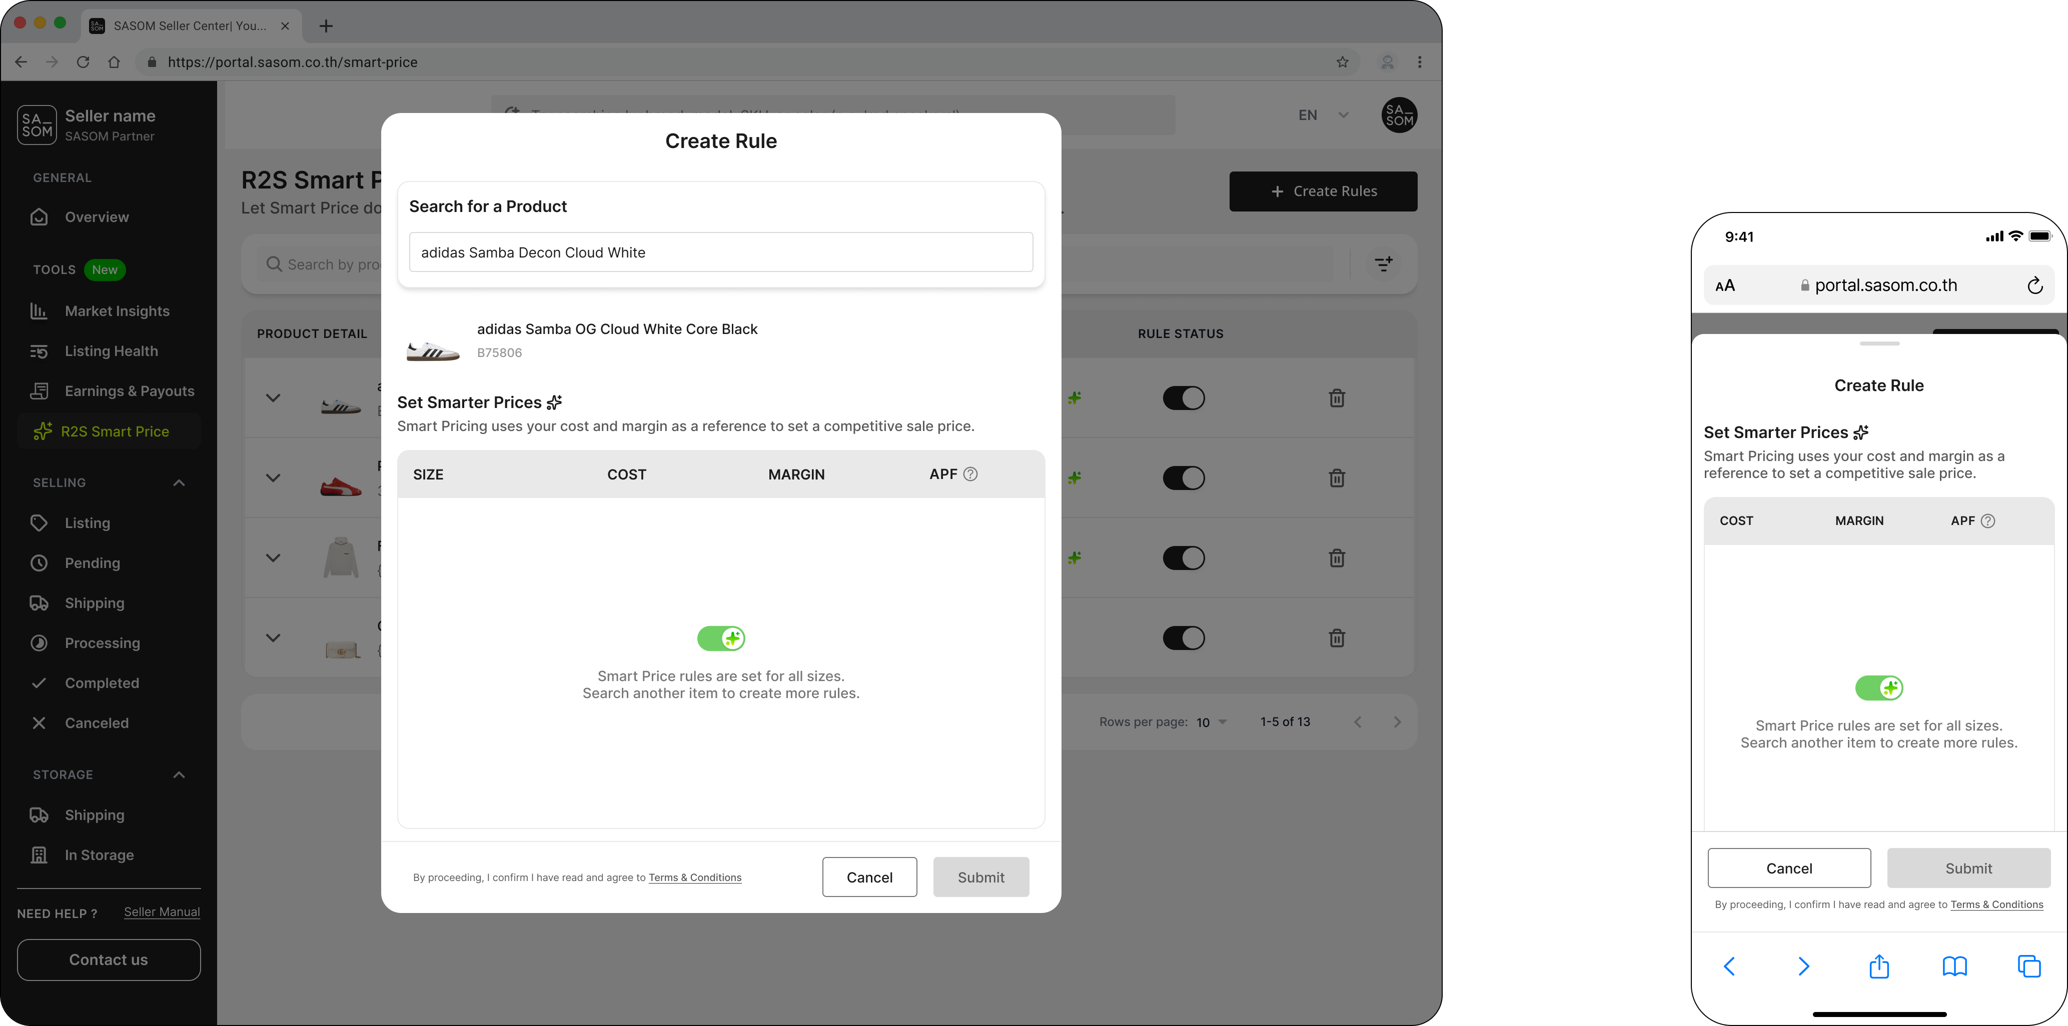This screenshot has width=2068, height=1026.
Task: Click the filter icon beside search bar
Action: coord(1383,264)
